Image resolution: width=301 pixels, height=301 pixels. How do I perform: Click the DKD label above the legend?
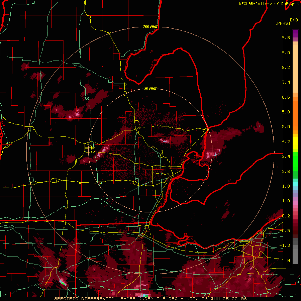pos(294,20)
